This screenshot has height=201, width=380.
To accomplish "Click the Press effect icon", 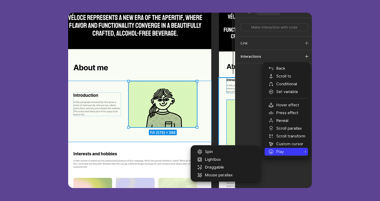I will (271, 113).
